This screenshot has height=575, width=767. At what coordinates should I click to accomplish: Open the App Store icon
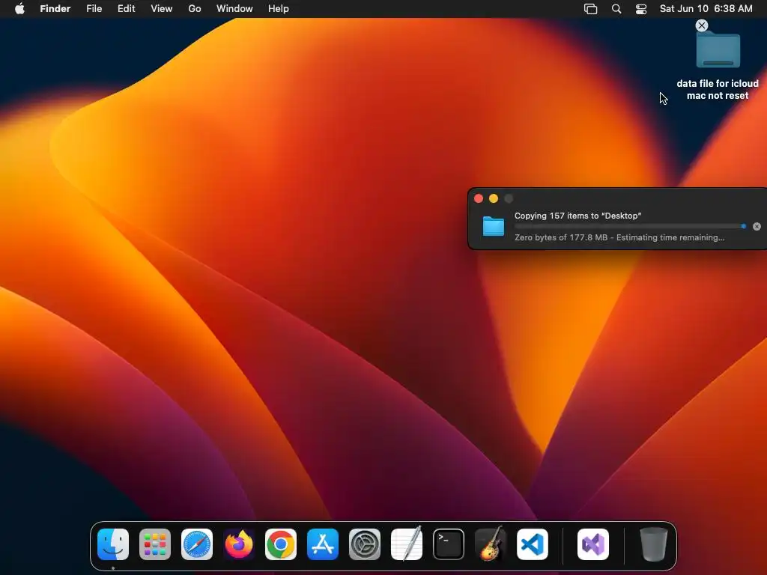(323, 544)
